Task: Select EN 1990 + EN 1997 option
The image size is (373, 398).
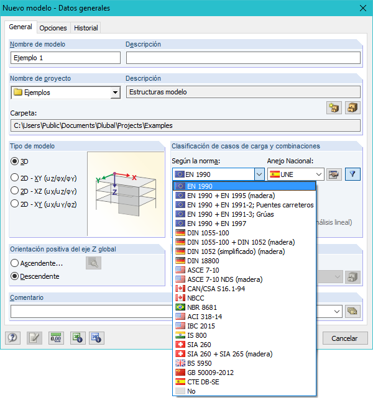Action: pyautogui.click(x=244, y=224)
